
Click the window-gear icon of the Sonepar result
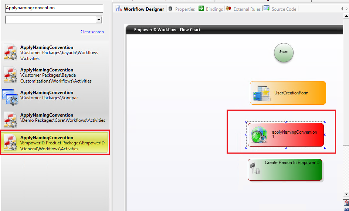[x=10, y=97]
